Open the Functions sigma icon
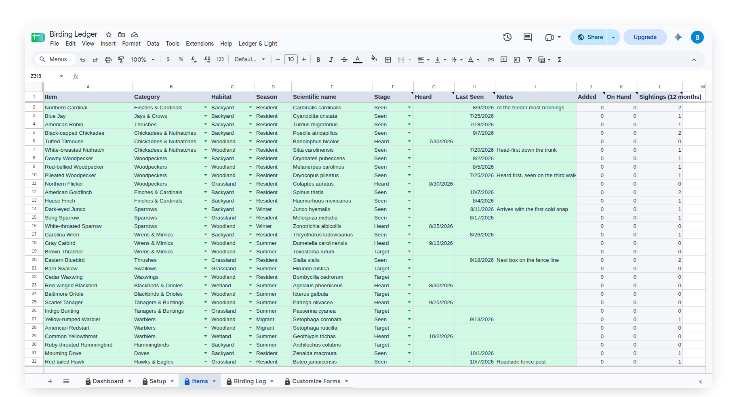This screenshot has width=737, height=397. point(560,60)
